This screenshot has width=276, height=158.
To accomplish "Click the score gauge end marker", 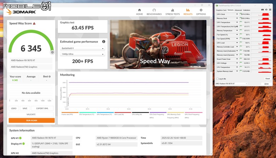I will 52,52.
